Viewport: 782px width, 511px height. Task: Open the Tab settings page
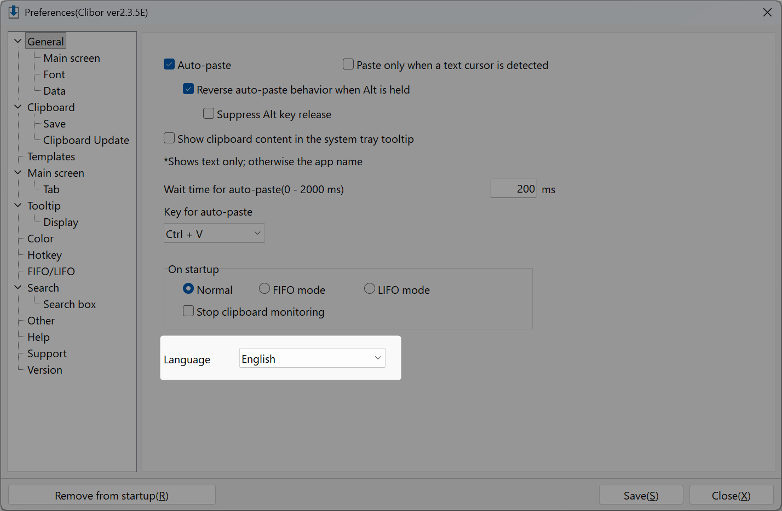(x=51, y=189)
